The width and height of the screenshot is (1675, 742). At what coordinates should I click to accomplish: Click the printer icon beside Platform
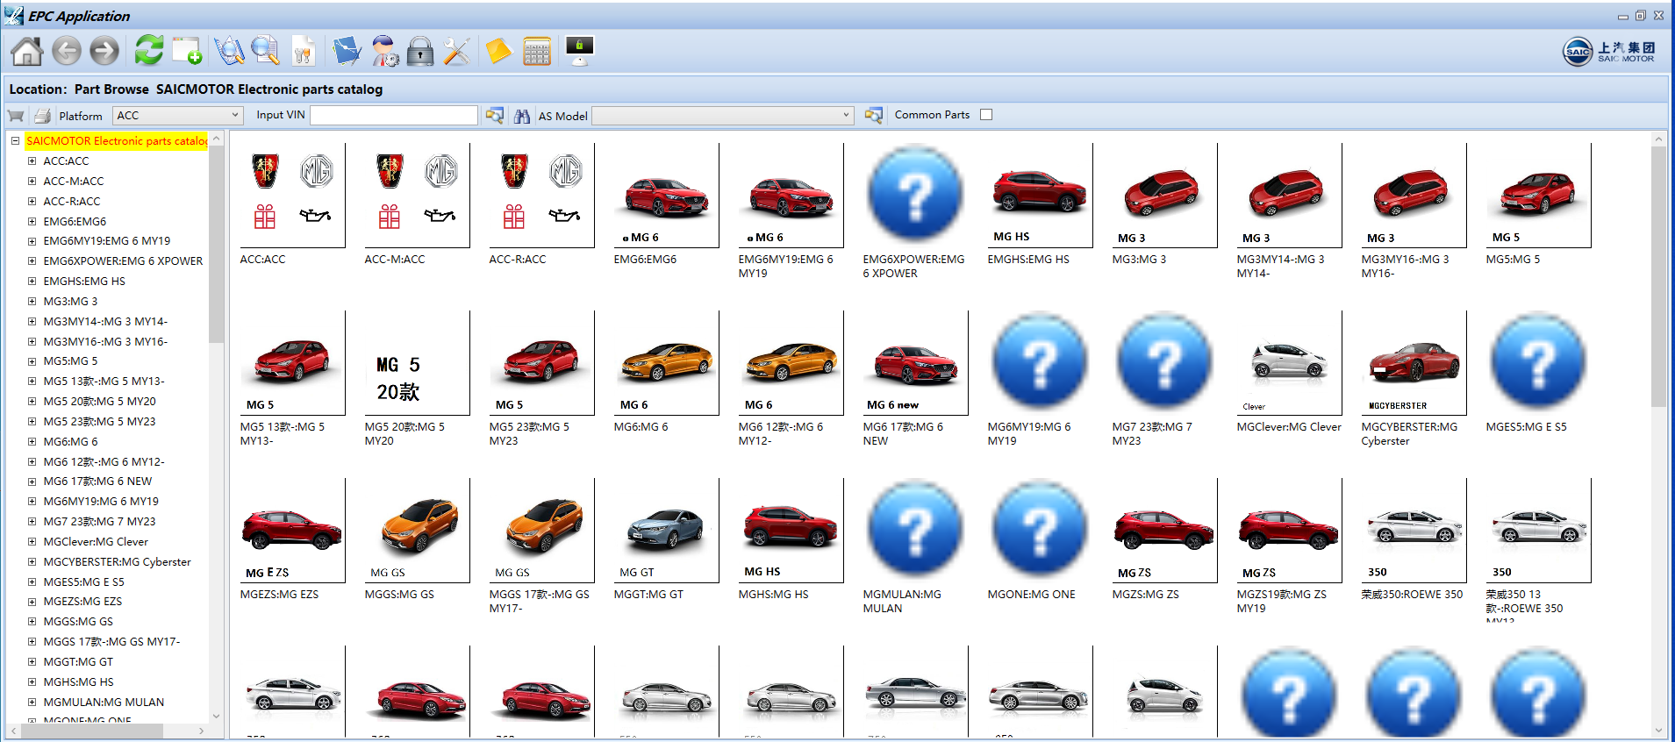click(42, 116)
